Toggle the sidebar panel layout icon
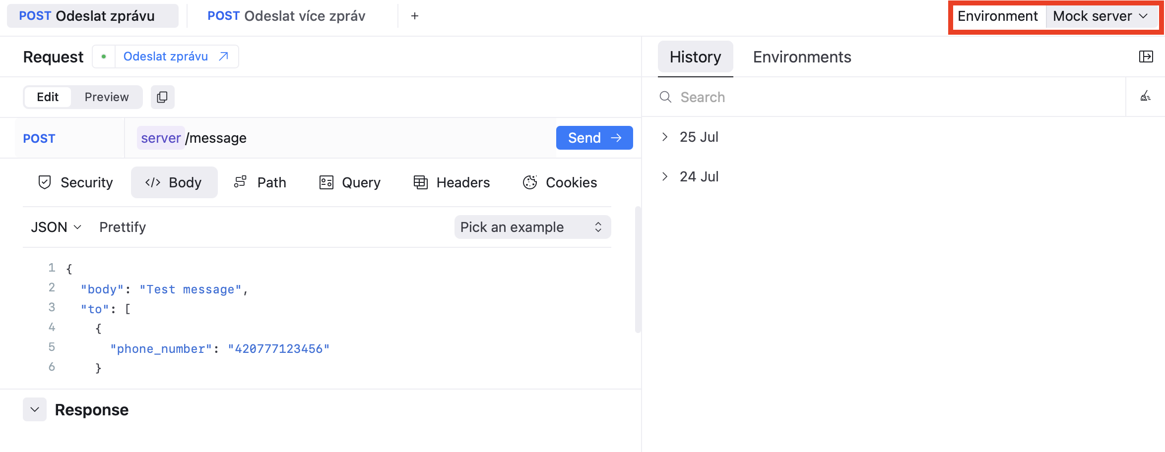This screenshot has height=452, width=1165. 1146,56
